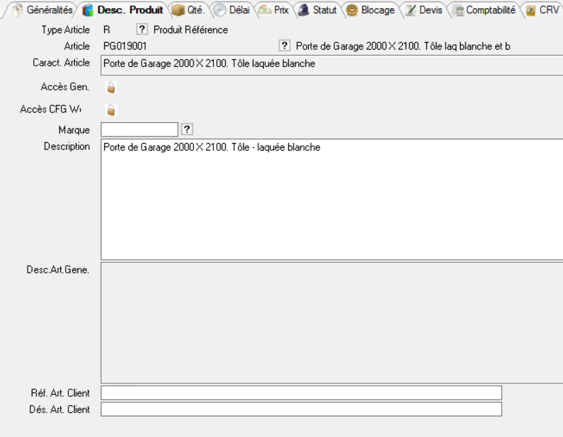
Task: Select the Dés. Art. Client field
Action: tap(301, 409)
